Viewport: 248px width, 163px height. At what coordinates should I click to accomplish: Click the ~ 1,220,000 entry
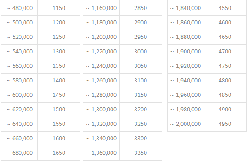click(102, 52)
